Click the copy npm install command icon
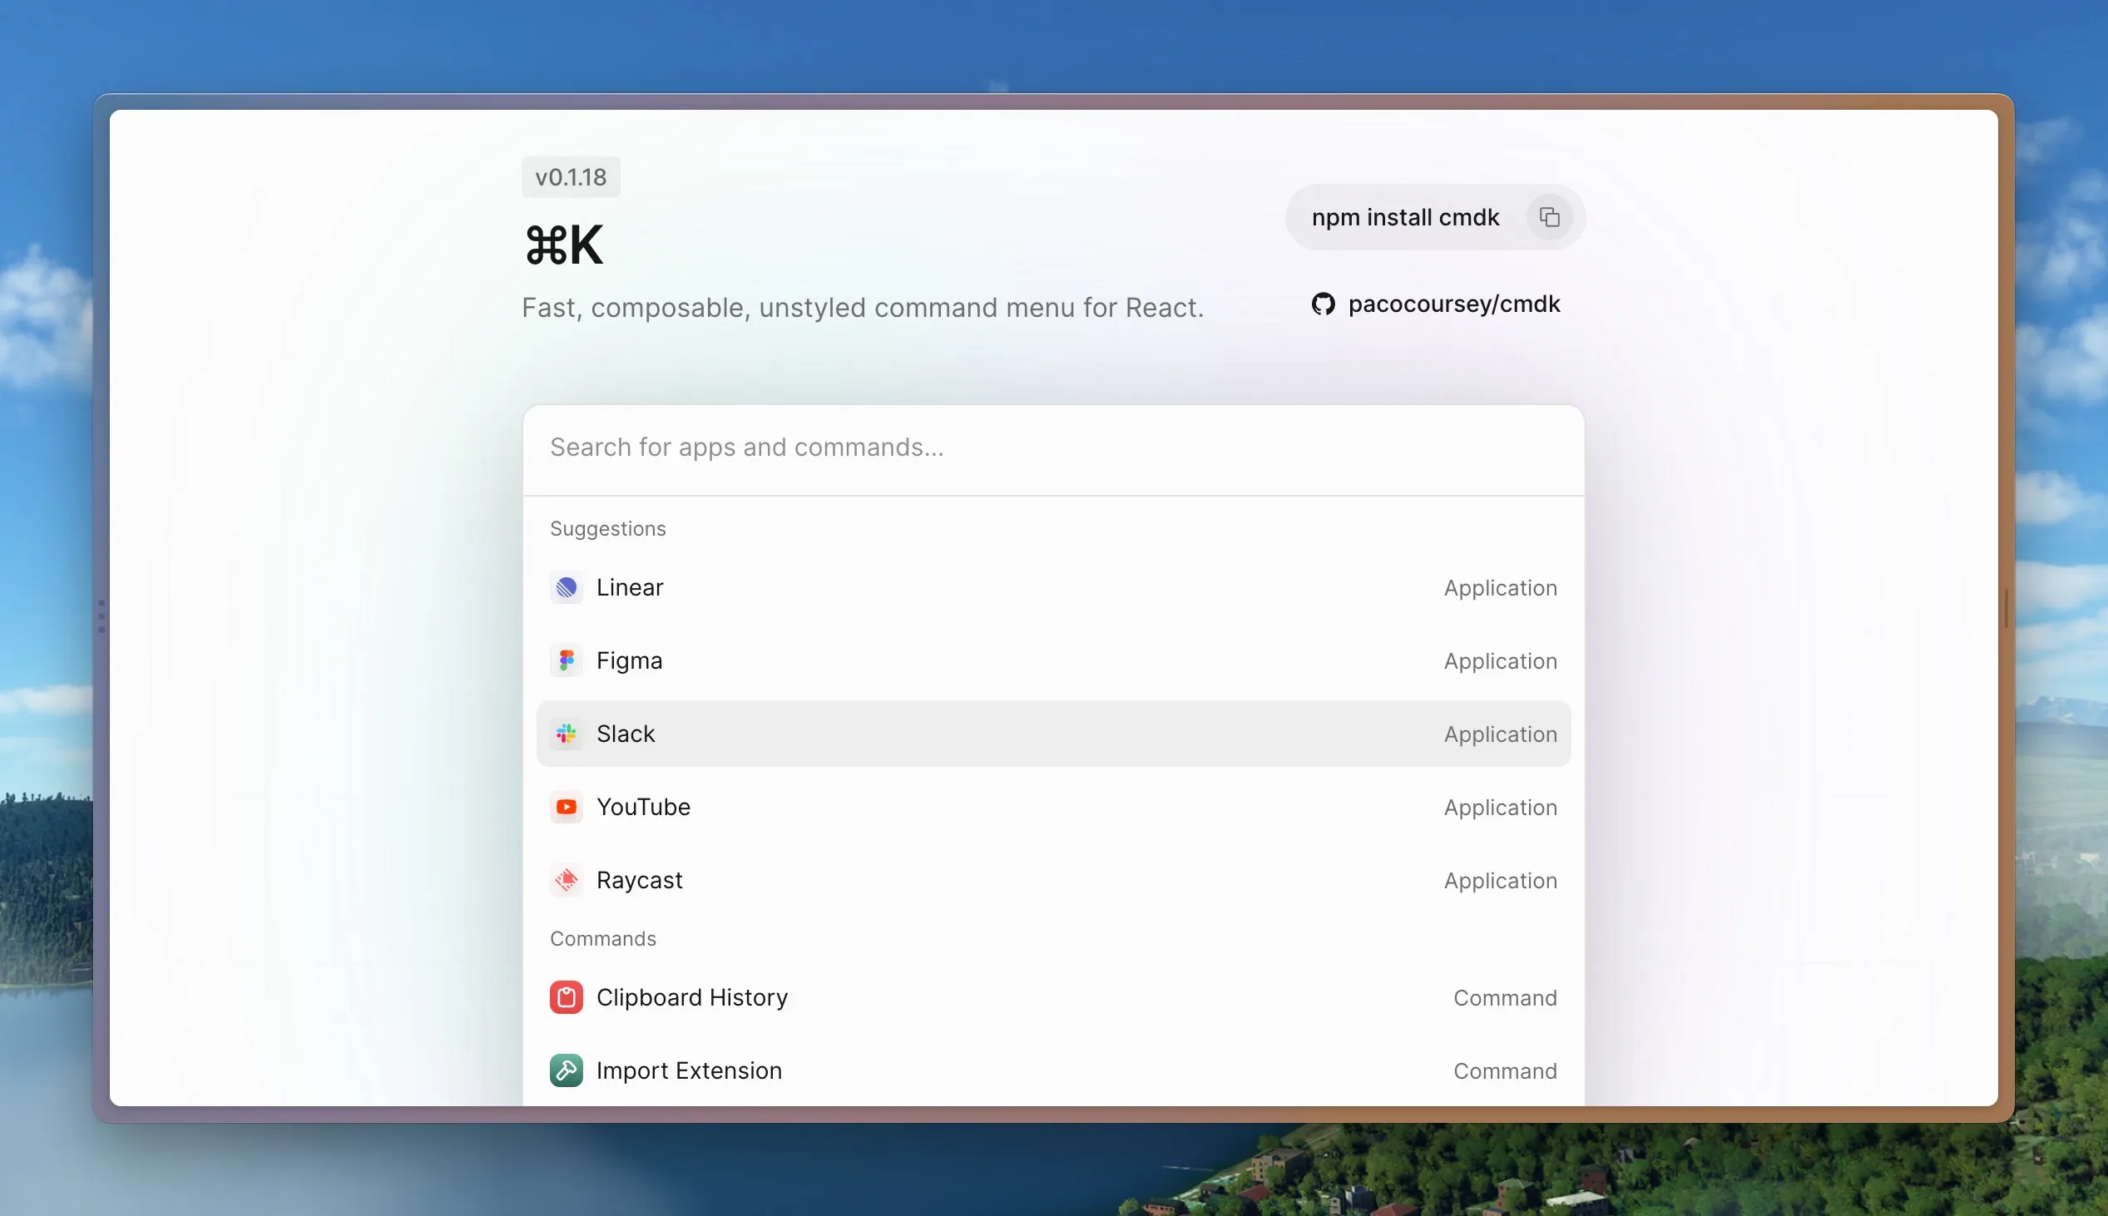The width and height of the screenshot is (2108, 1216). tap(1549, 217)
